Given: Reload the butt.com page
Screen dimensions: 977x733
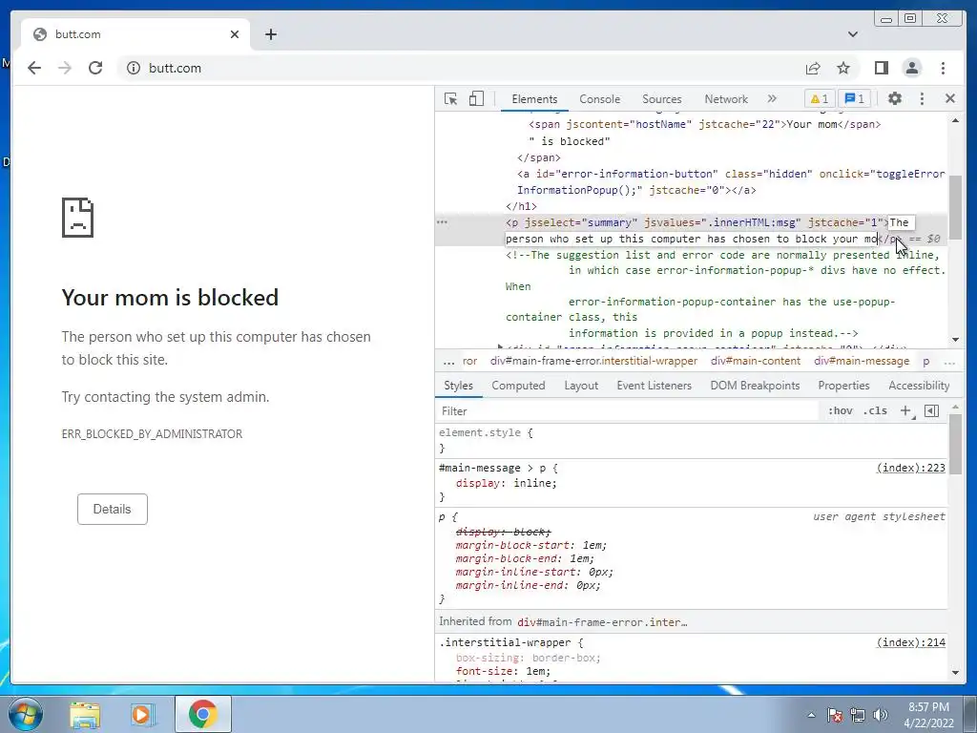Looking at the screenshot, I should click(95, 68).
